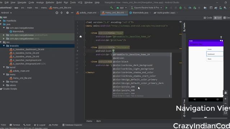Open the ic_baseline_share_24.xml drawable

26,57
